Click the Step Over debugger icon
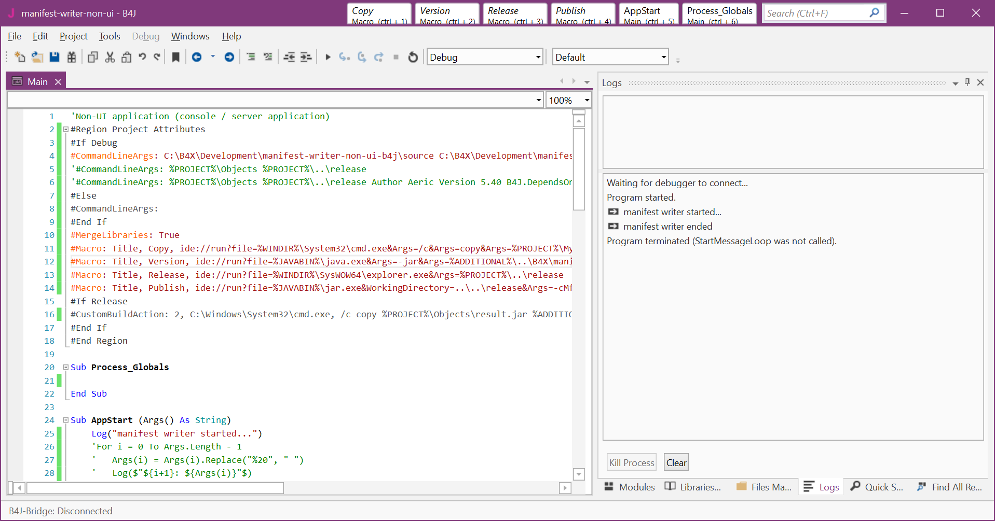 coord(362,57)
